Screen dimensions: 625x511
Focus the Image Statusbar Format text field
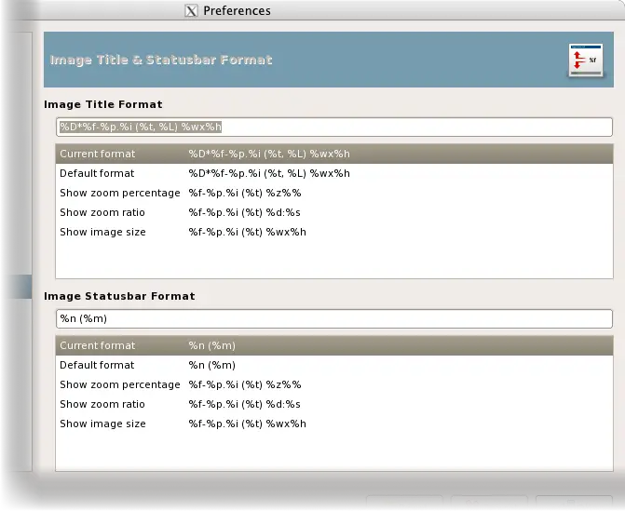click(333, 319)
